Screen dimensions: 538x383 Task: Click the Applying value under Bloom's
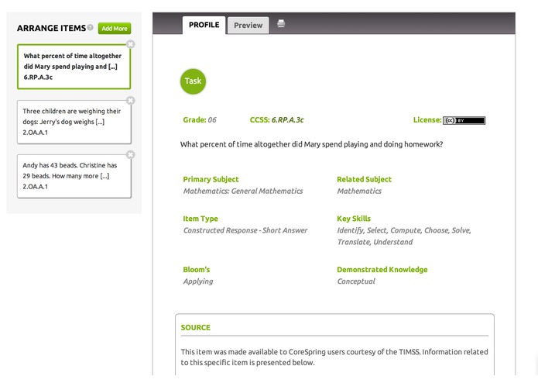(x=198, y=281)
